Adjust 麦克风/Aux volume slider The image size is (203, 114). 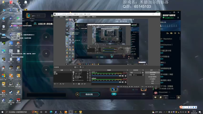coord(106,76)
